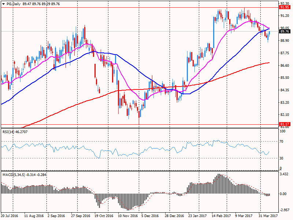Click the 2 Sep 2016 date label
The width and height of the screenshot is (293, 220).
(x=56, y=216)
